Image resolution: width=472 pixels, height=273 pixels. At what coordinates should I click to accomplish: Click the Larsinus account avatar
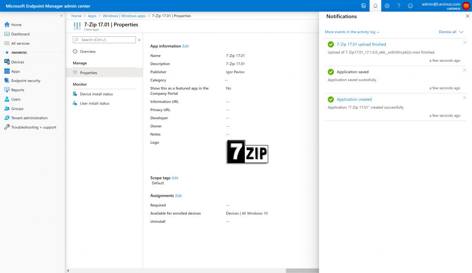(466, 6)
